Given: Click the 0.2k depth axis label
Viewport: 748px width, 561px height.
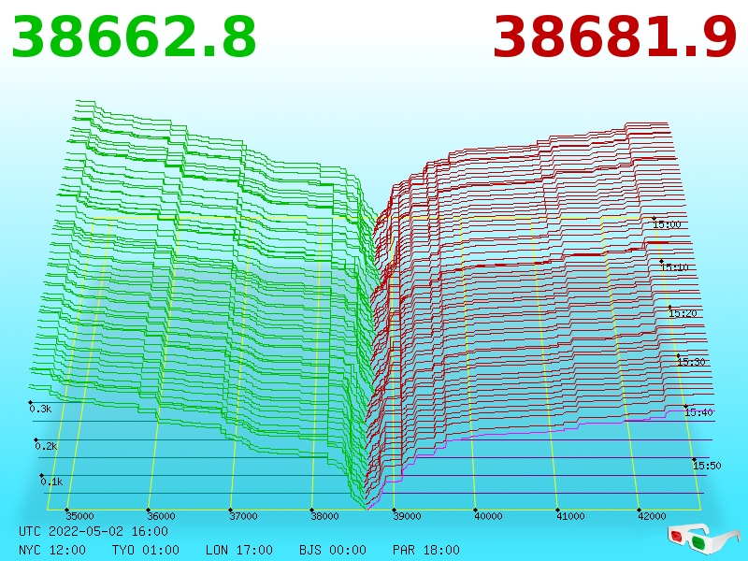Looking at the screenshot, I should click(46, 447).
